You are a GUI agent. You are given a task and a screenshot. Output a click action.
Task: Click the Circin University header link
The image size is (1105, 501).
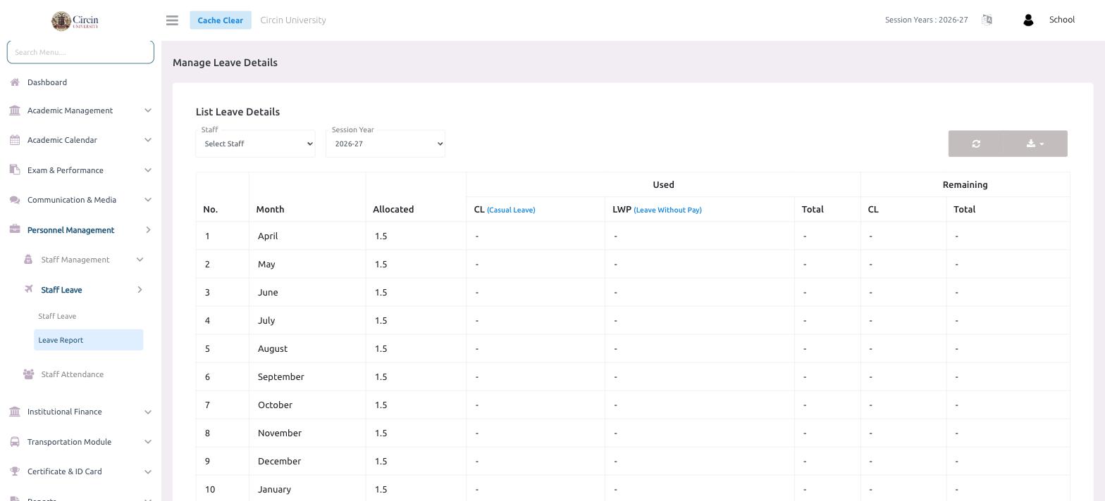click(x=293, y=20)
